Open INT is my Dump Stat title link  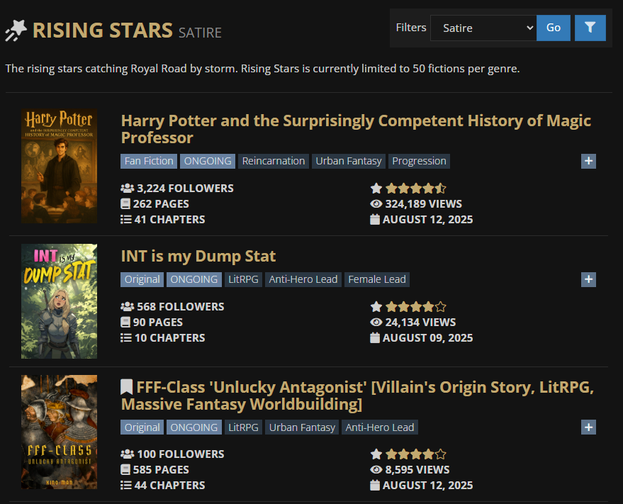[x=198, y=256]
